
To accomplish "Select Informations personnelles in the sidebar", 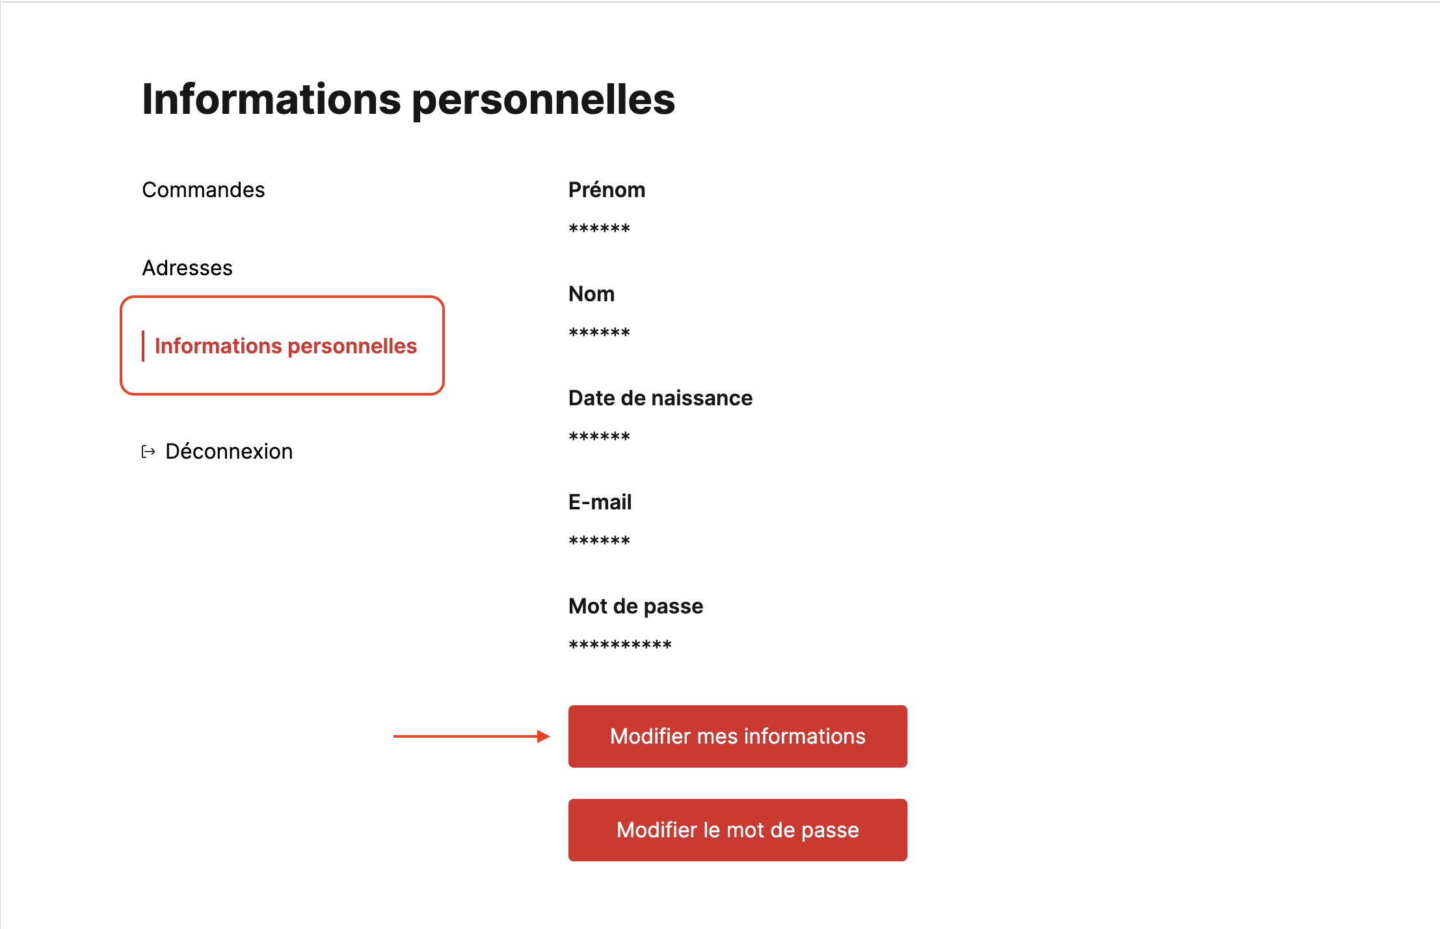I will tap(286, 346).
